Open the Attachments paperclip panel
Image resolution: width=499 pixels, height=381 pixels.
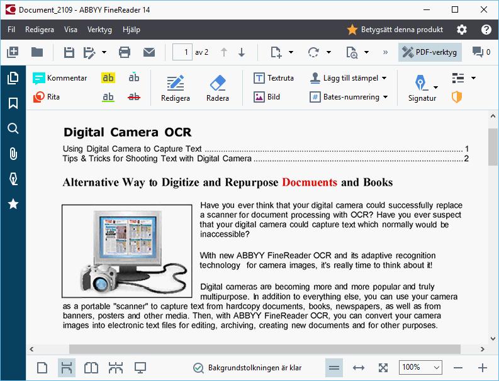(x=13, y=154)
